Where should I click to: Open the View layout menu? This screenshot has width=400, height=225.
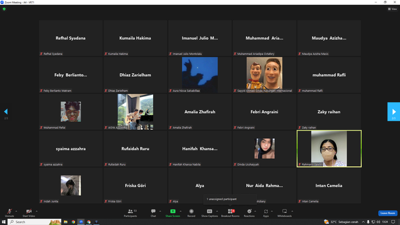coord(392,9)
